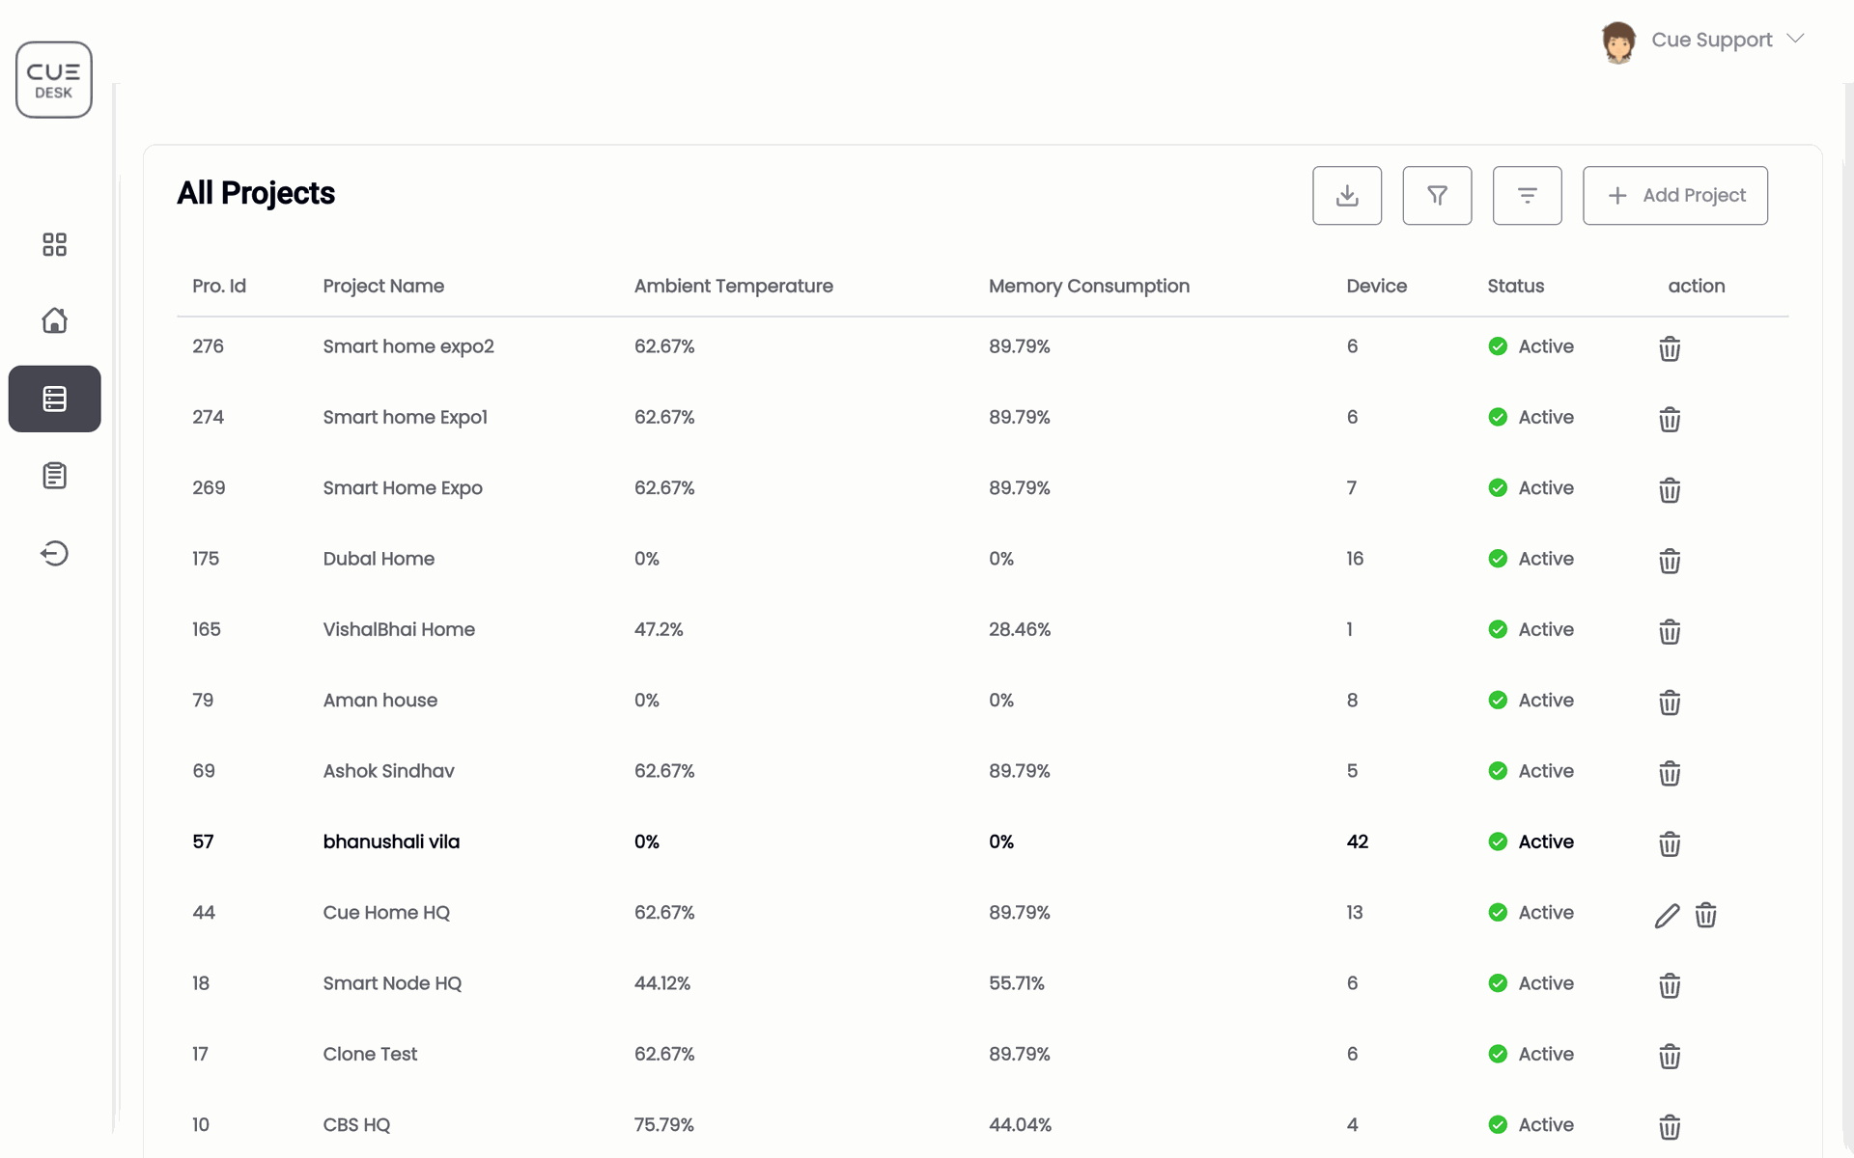Screen dimensions: 1854x1158
Task: Click trash icon for CBS HQ
Action: [x=1669, y=1126]
